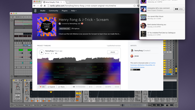This screenshot has width=195, height=110.
Task: Click the Creative Commons BY-SA badge
Action: [x=135, y=70]
